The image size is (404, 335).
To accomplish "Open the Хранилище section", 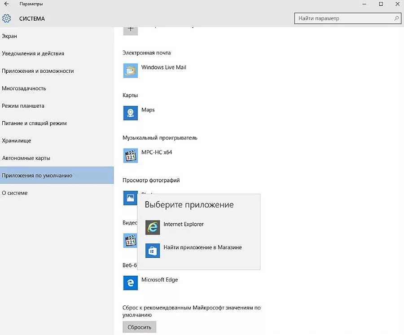I will point(57,141).
